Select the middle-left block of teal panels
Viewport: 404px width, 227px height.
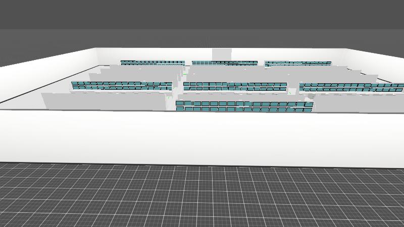point(122,86)
